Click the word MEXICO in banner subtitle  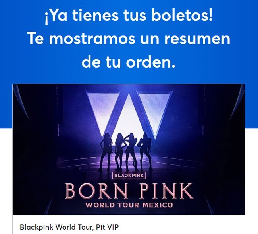pos(158,205)
